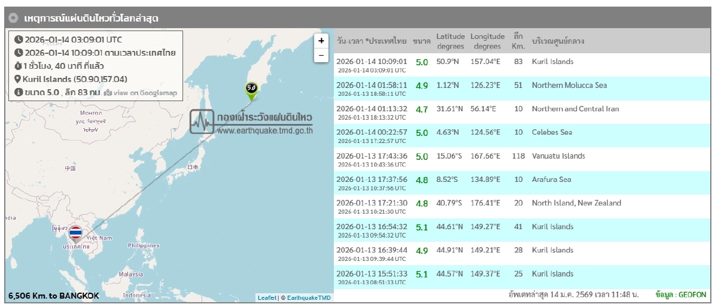Click the location pin icon in info box
Image resolution: width=718 pixels, height=307 pixels.
coord(18,79)
